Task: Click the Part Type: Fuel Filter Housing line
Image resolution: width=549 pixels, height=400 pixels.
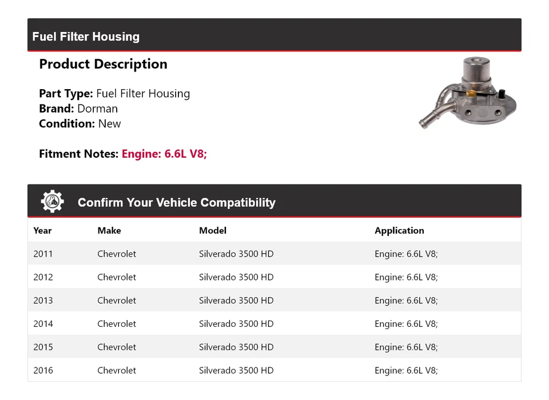Action: (114, 94)
